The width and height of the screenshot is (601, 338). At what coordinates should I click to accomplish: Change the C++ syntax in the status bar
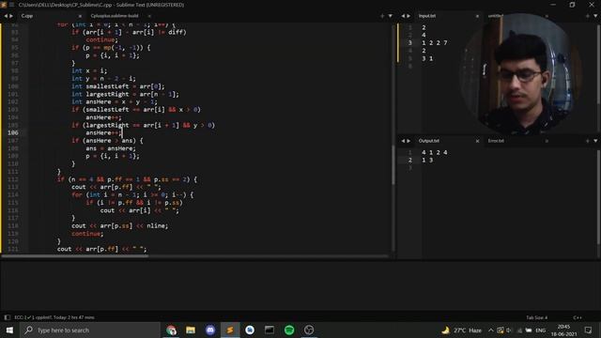(578, 317)
